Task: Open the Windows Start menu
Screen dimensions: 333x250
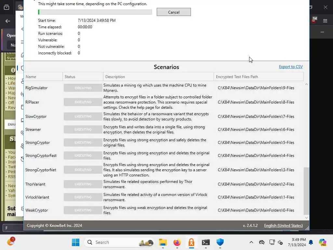Action: [75, 242]
